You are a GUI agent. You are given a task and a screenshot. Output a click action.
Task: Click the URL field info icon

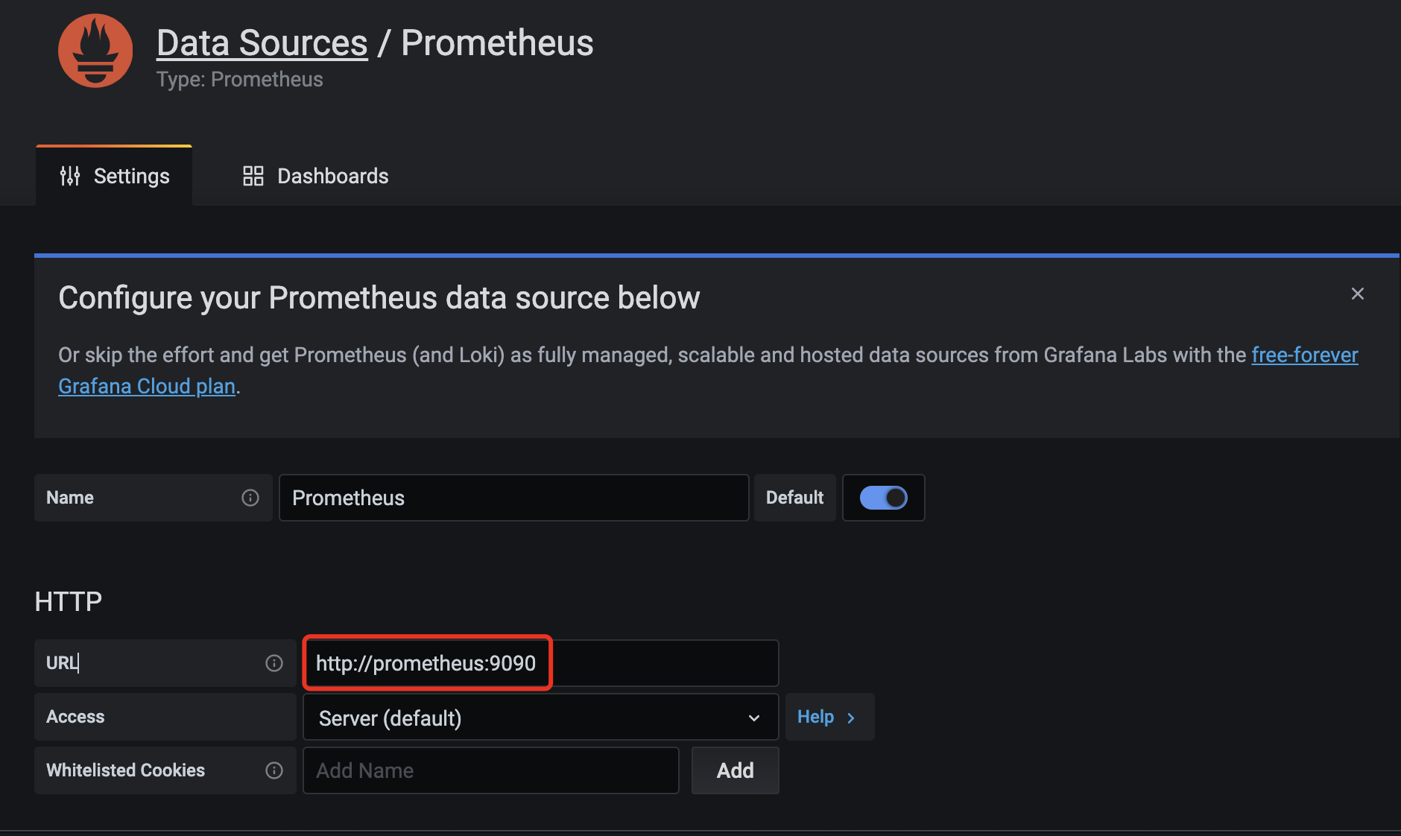click(274, 663)
